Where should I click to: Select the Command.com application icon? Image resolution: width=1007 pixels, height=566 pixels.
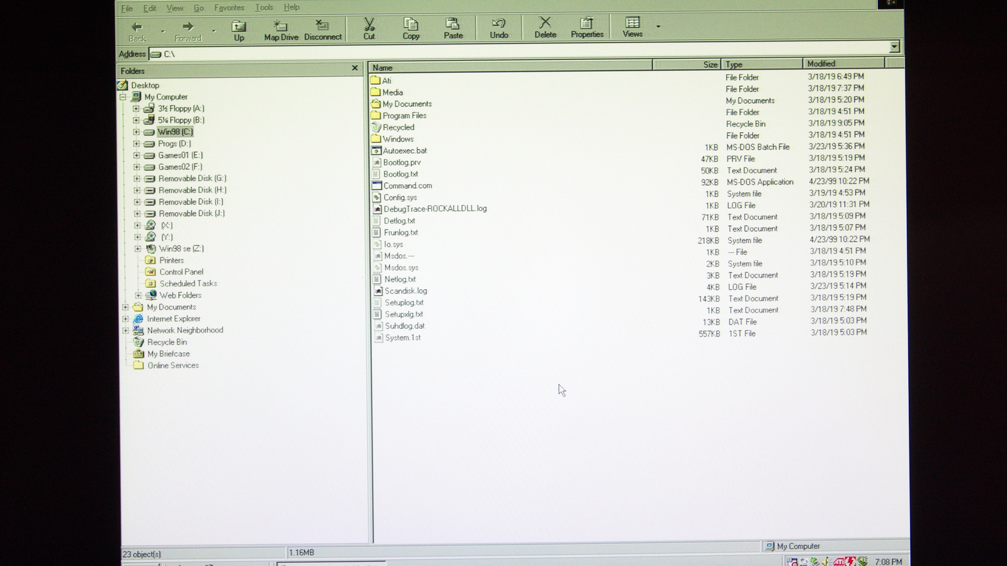point(376,186)
